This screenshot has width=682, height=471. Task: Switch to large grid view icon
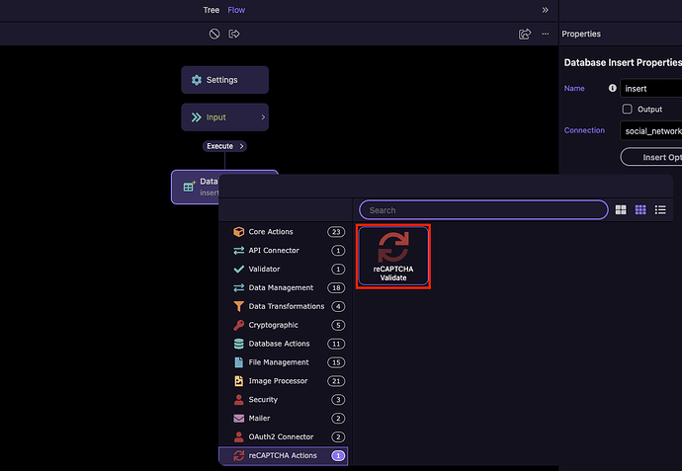[621, 210]
